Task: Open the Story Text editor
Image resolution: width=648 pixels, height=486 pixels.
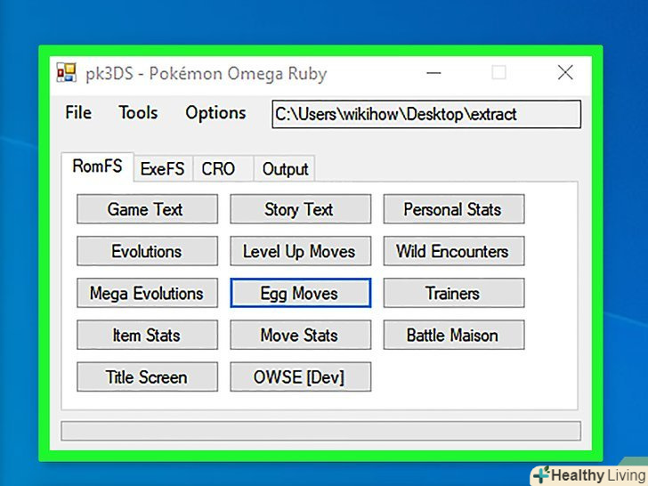Action: (301, 209)
